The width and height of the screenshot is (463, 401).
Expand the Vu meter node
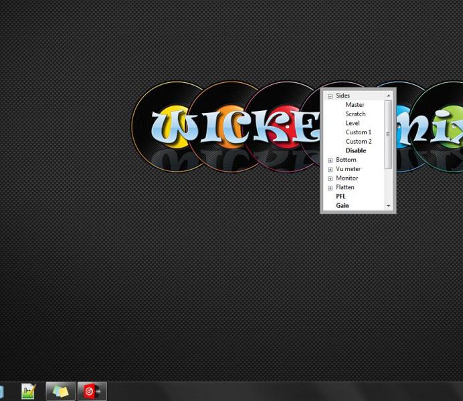pyautogui.click(x=330, y=170)
